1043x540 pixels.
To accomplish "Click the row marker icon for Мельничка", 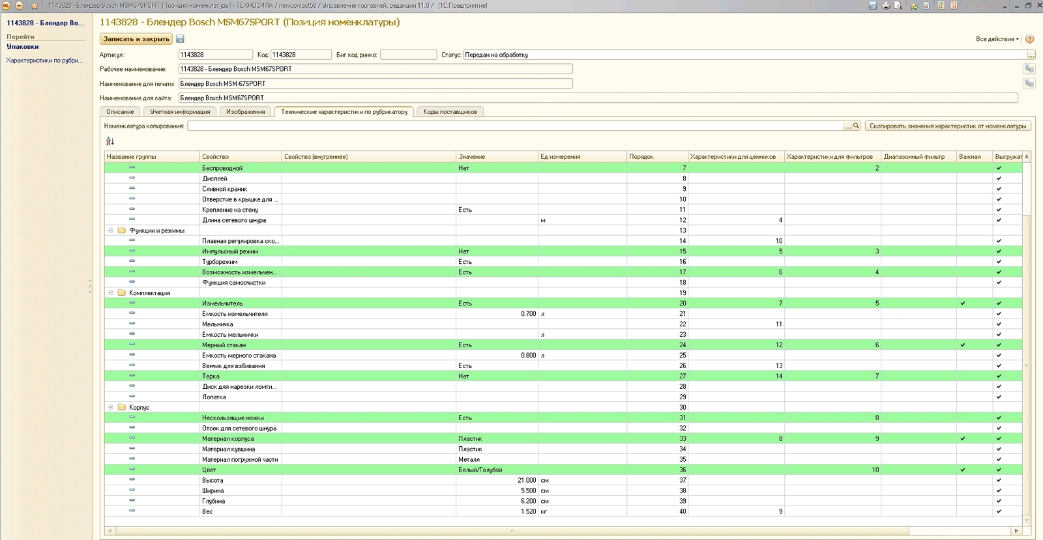I will pos(132,324).
